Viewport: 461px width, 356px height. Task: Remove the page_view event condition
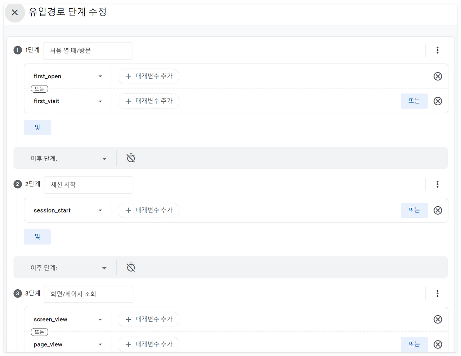pyautogui.click(x=438, y=344)
